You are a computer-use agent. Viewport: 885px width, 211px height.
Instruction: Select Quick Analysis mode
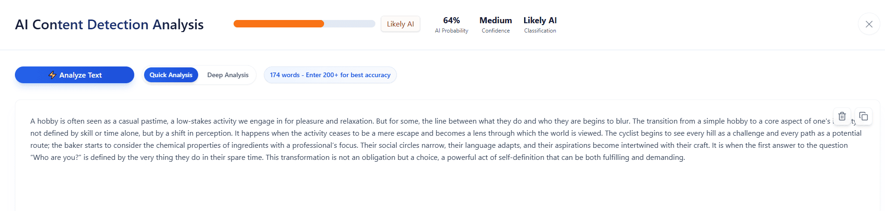(171, 75)
